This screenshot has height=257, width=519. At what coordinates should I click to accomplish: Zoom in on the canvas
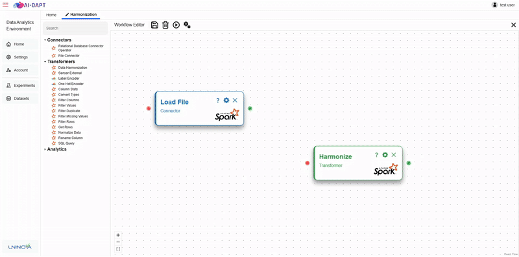tap(118, 235)
